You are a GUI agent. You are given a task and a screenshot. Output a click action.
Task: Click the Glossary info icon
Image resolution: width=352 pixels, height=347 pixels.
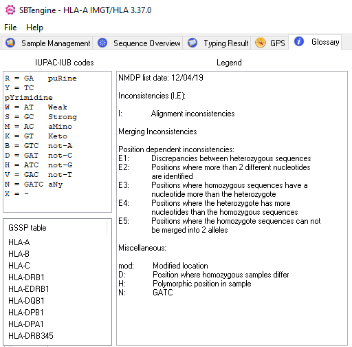coord(299,41)
